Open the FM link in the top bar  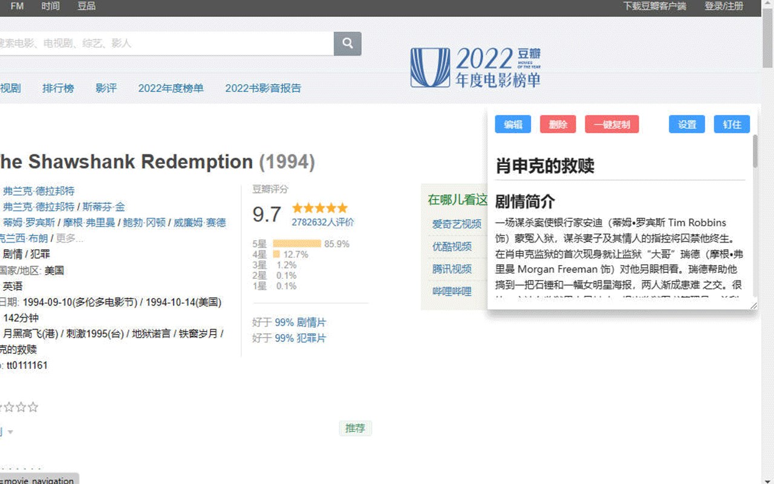(x=17, y=6)
